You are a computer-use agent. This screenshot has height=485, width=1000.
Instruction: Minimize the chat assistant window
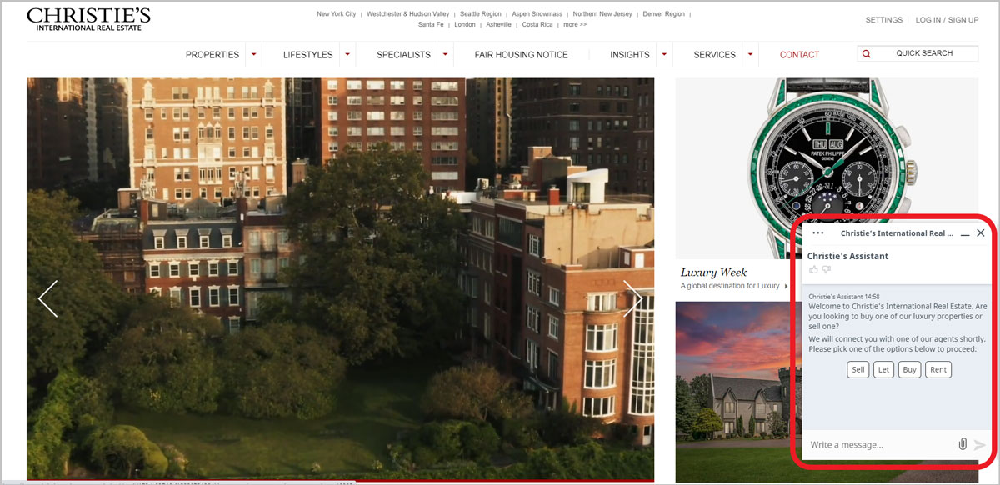[x=965, y=234]
